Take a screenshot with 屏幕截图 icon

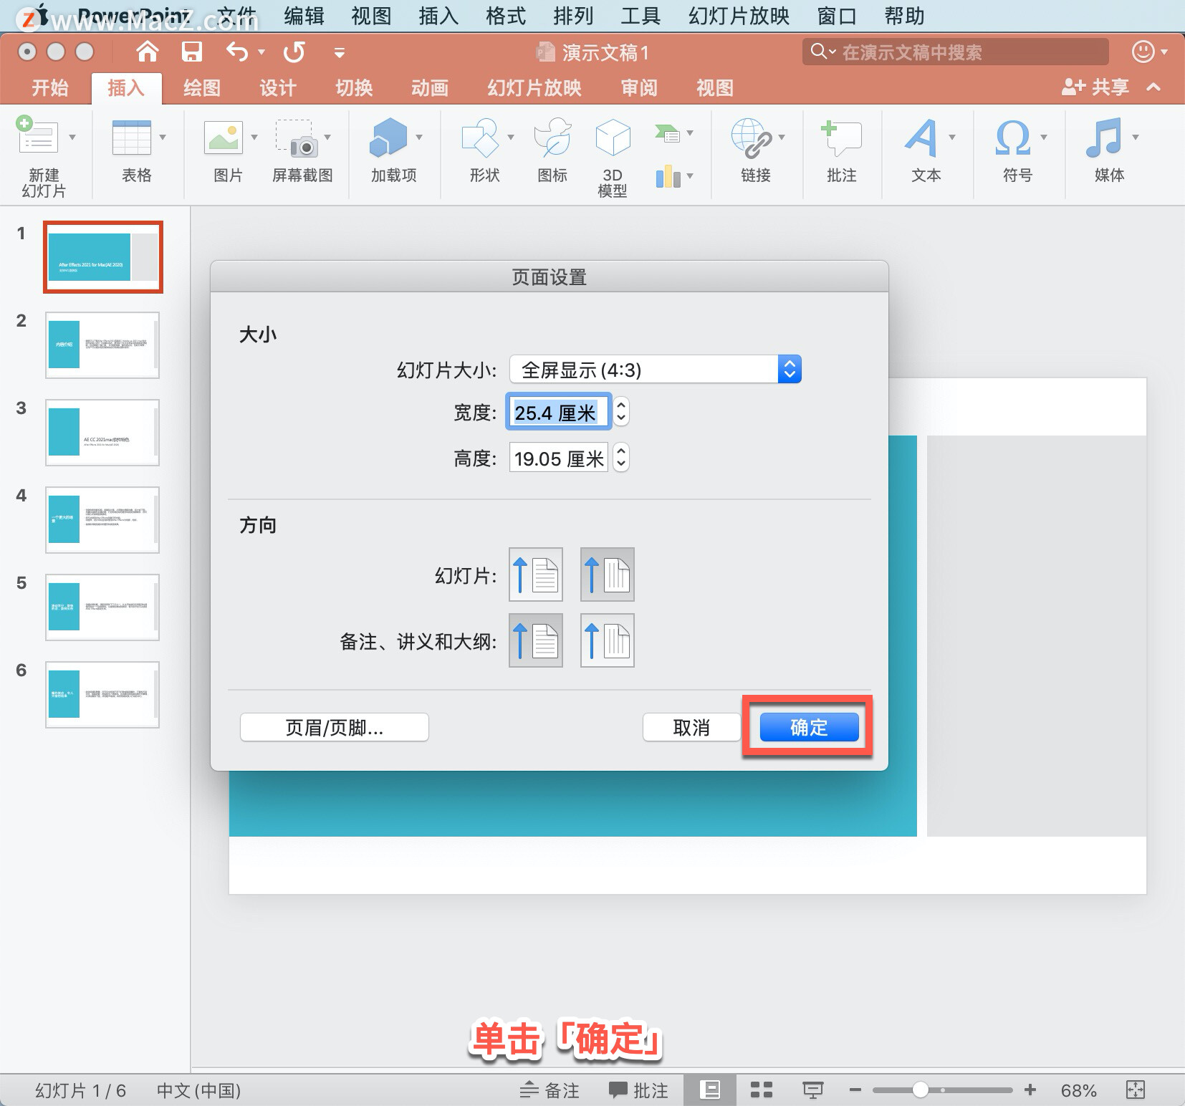(297, 138)
